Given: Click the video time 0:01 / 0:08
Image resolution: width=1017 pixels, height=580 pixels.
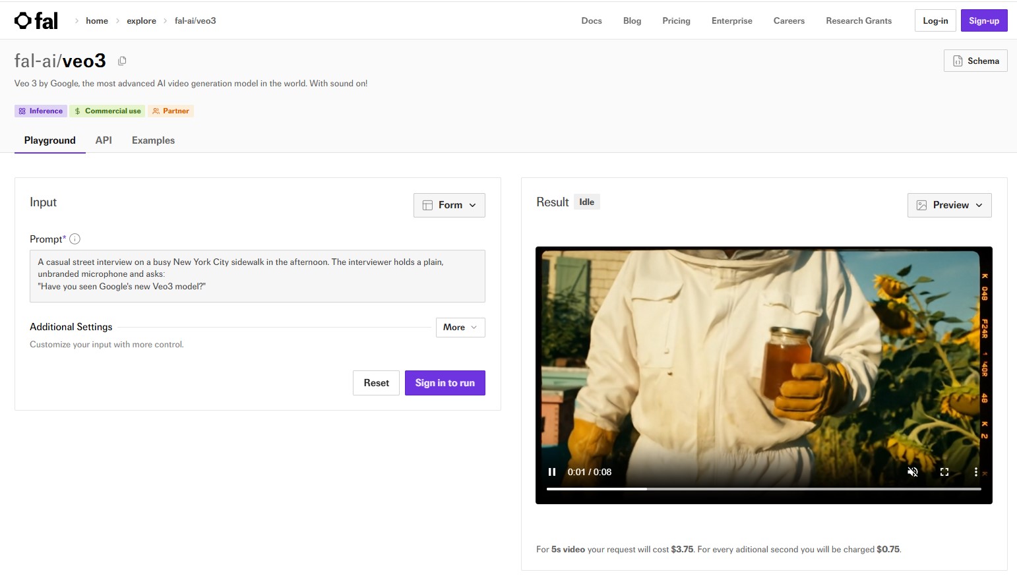Looking at the screenshot, I should 590,472.
